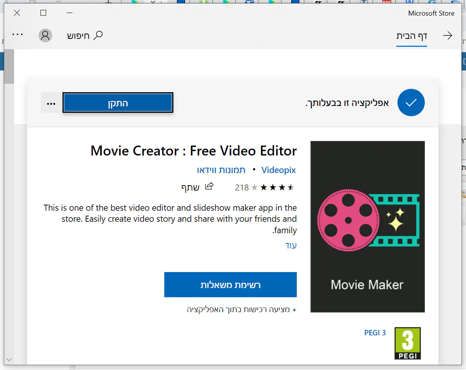Click the share icon next to שתף
466x370 pixels.
[209, 186]
